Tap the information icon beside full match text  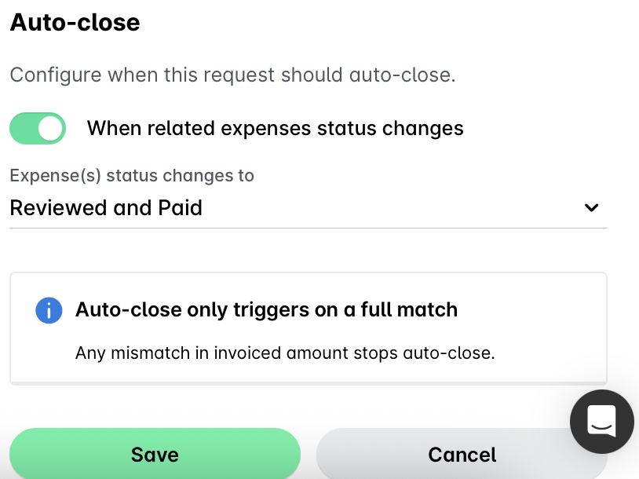tap(49, 310)
